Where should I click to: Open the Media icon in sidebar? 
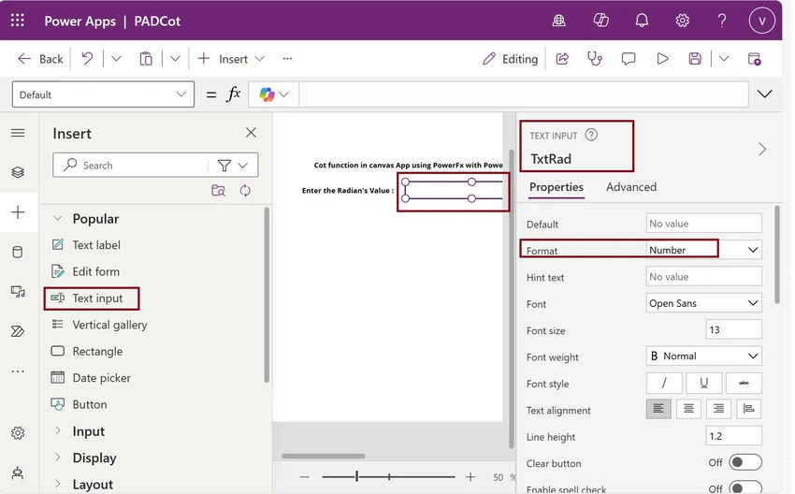[18, 292]
